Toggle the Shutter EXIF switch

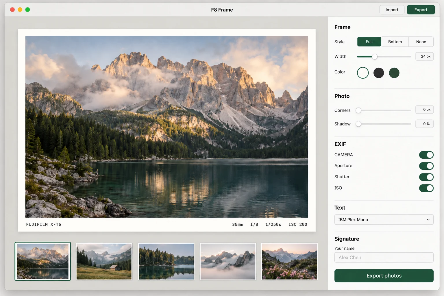tap(426, 177)
